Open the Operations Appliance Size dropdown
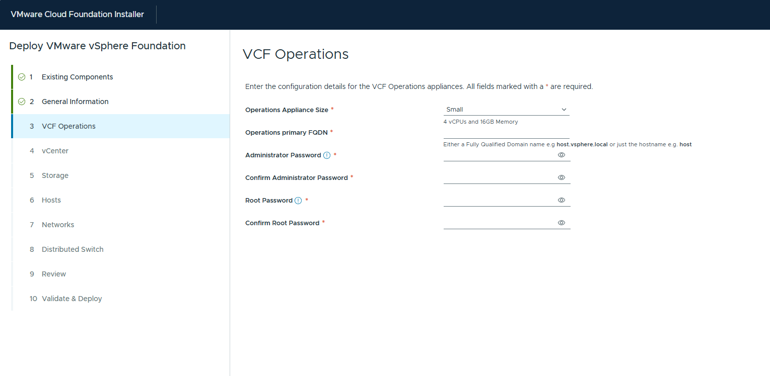This screenshot has height=376, width=770. pyautogui.click(x=506, y=110)
